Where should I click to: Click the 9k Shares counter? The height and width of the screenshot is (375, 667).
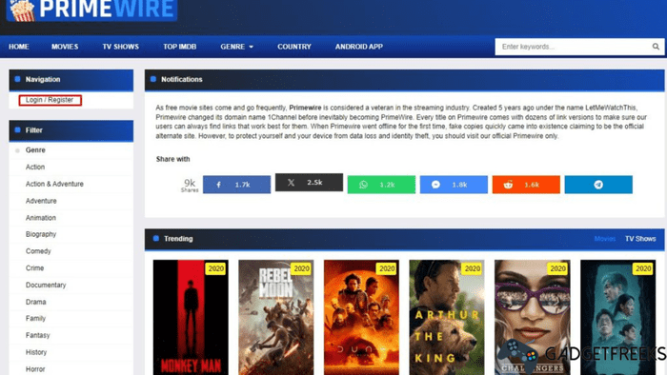pos(190,186)
